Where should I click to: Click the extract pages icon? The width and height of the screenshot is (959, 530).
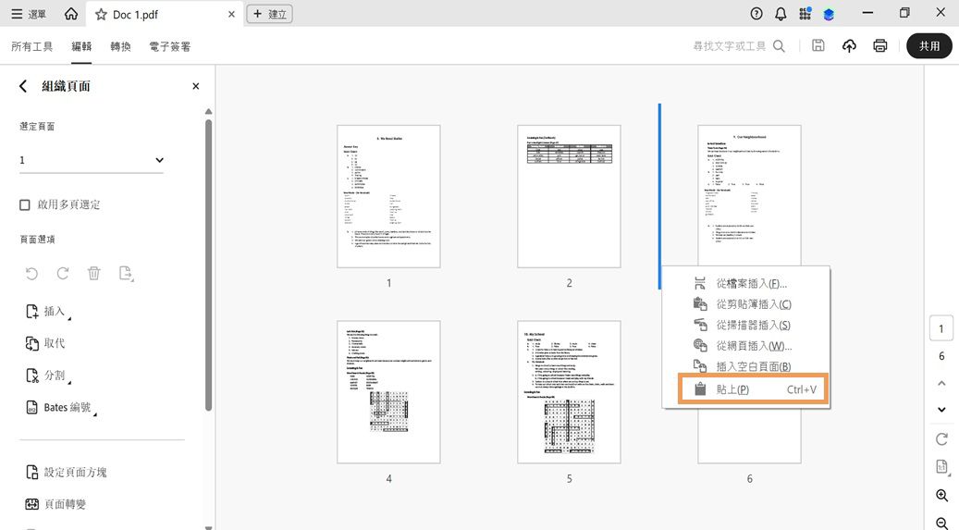pyautogui.click(x=126, y=274)
